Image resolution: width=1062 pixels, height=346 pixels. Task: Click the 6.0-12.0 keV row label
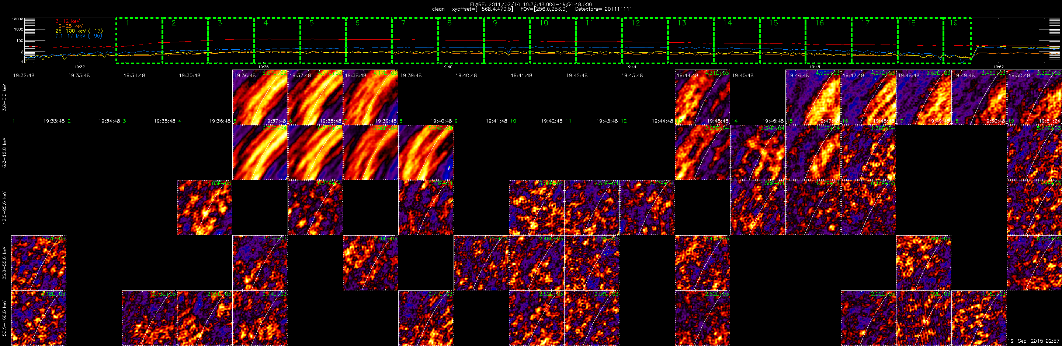coord(4,152)
